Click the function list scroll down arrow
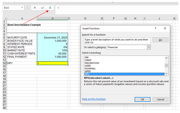The width and height of the screenshot is (180, 113). (166, 73)
